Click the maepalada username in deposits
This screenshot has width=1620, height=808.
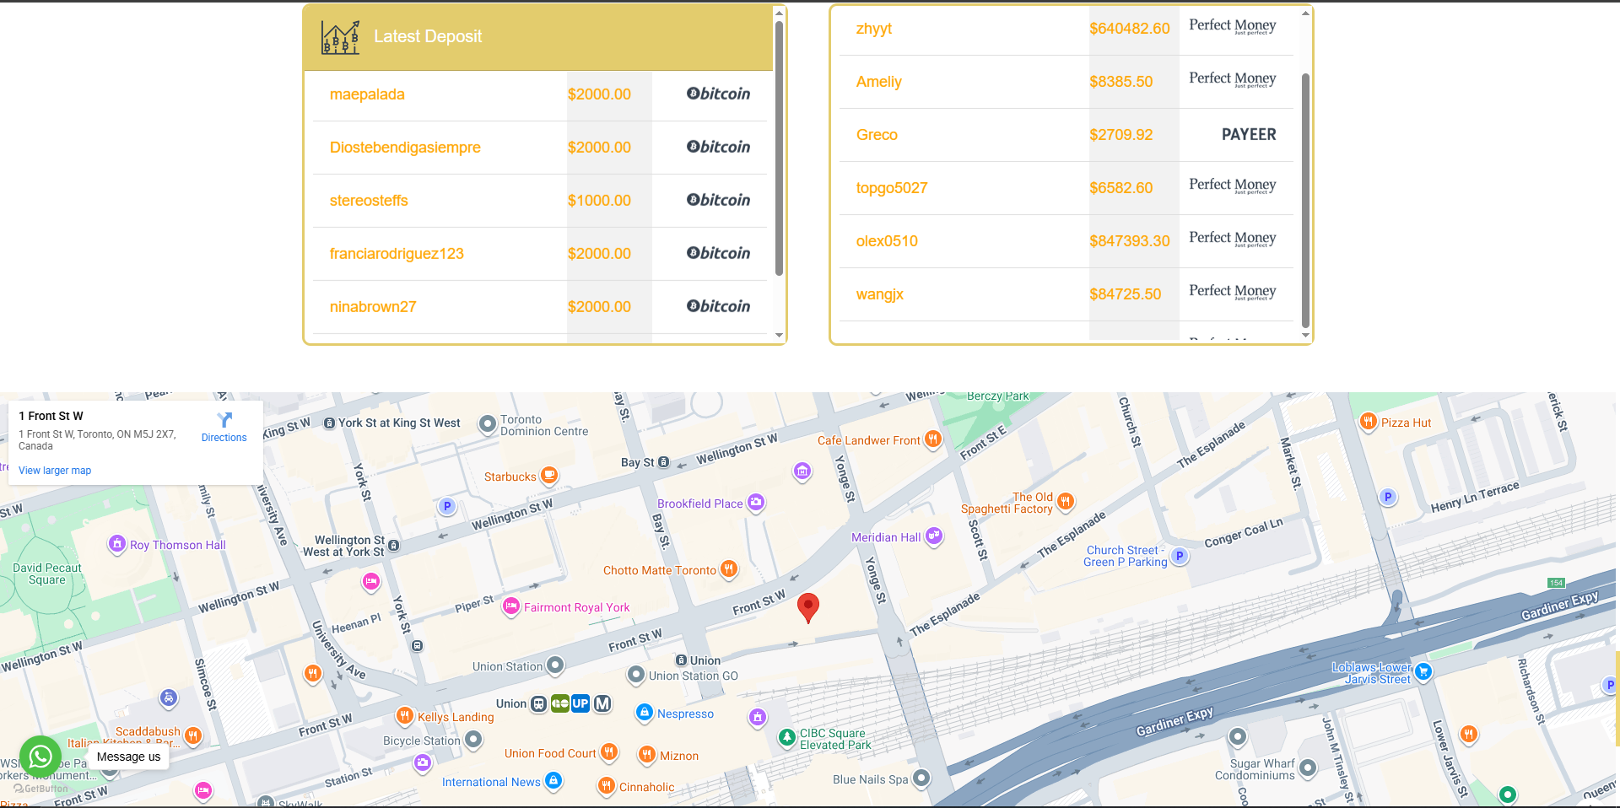click(x=367, y=94)
